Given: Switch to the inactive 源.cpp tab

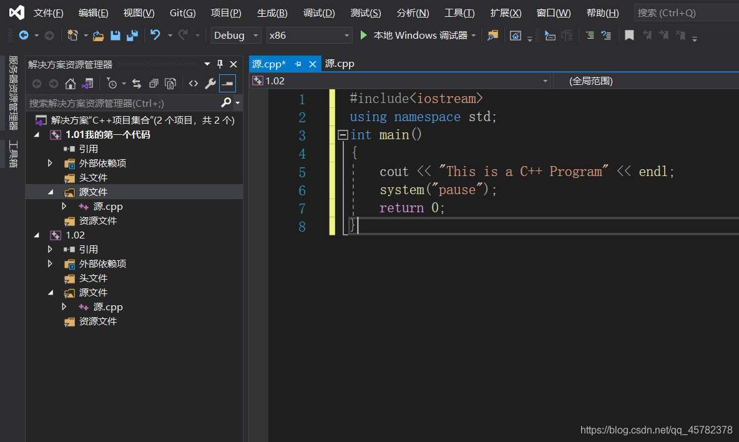Looking at the screenshot, I should (340, 64).
